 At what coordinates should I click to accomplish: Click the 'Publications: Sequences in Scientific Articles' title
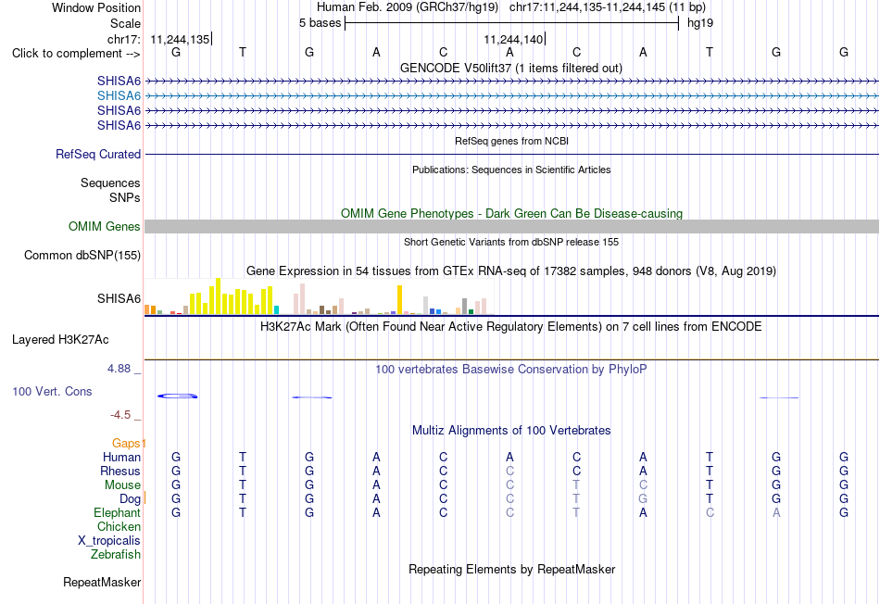click(511, 170)
